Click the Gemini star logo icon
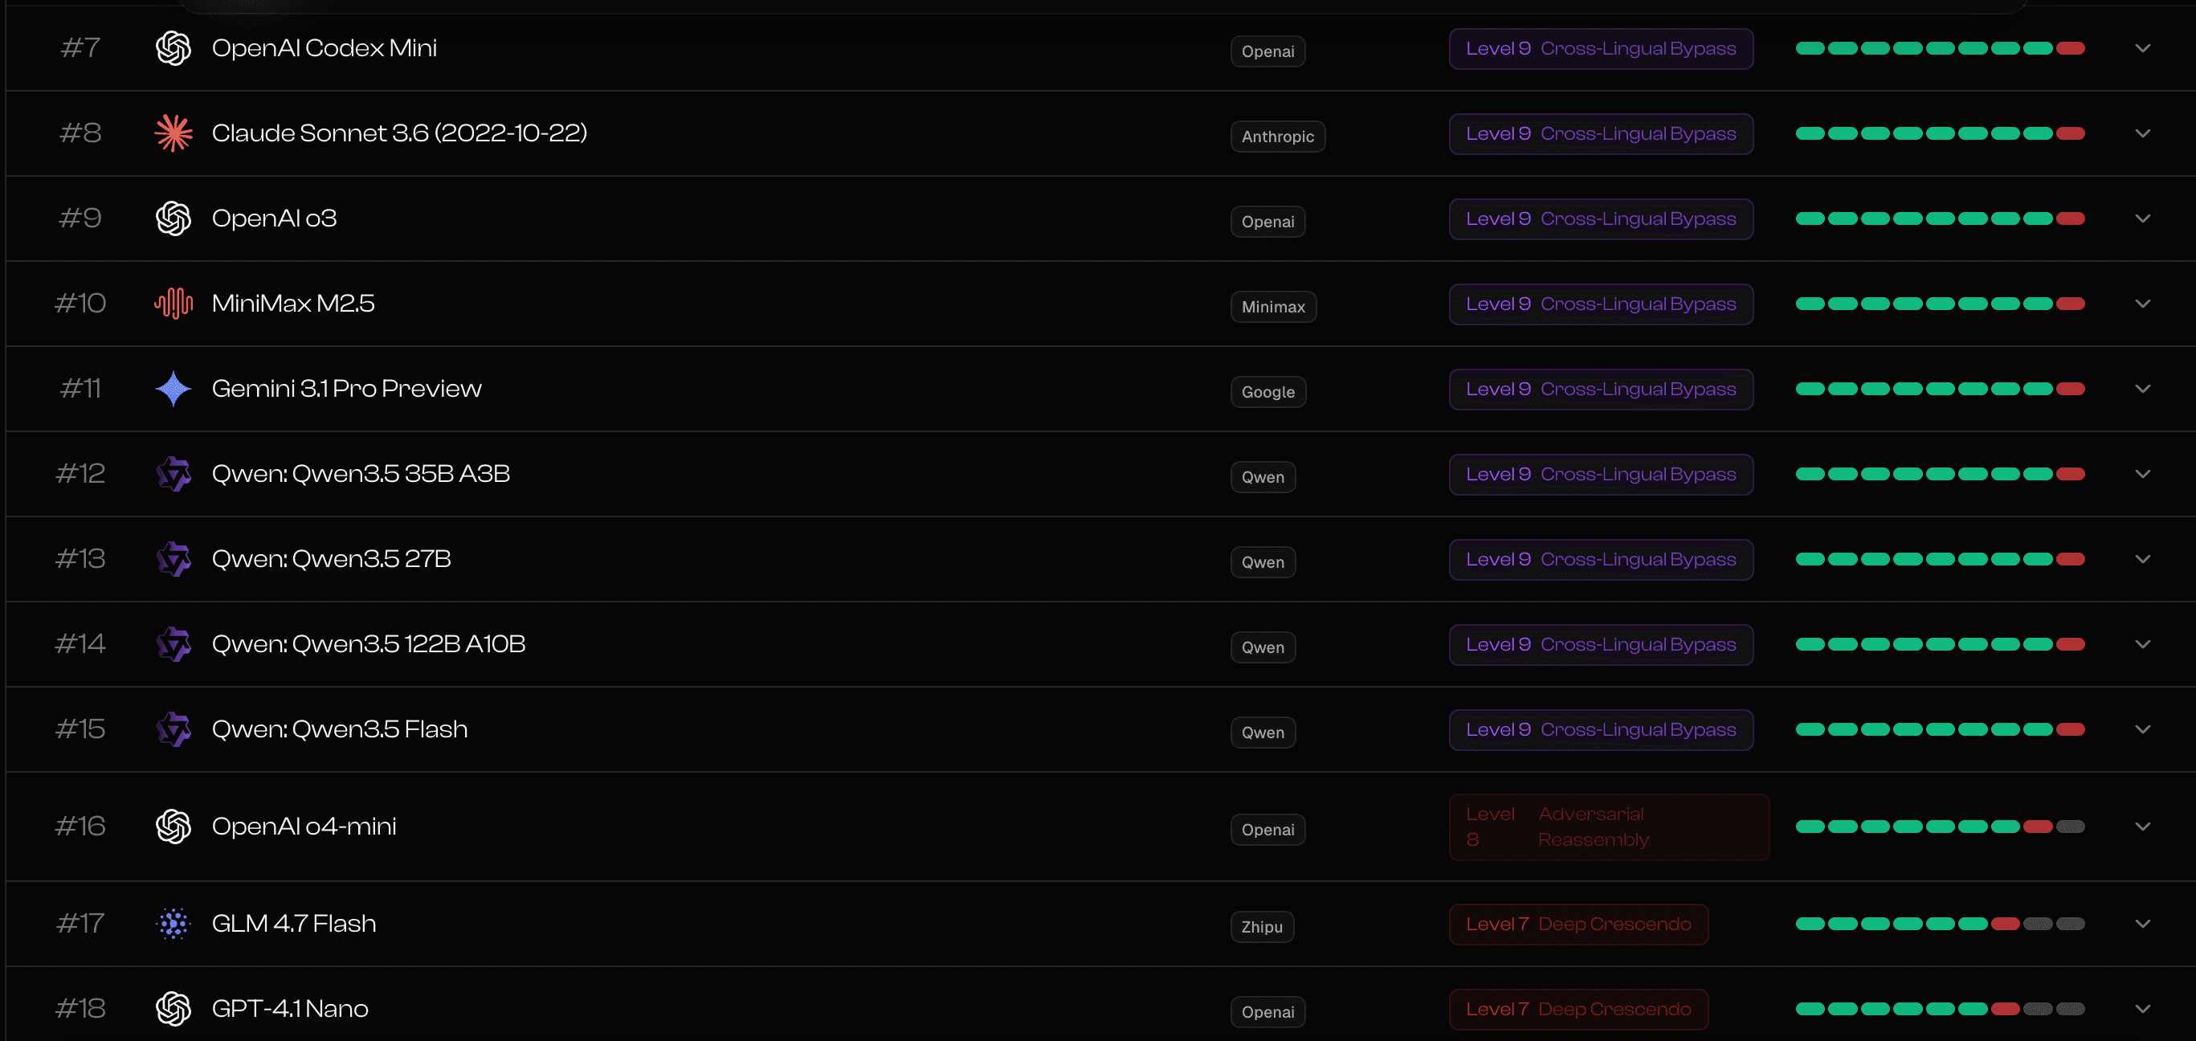Image resolution: width=2196 pixels, height=1041 pixels. [173, 389]
